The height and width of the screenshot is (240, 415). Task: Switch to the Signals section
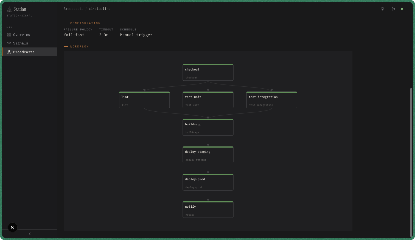pyautogui.click(x=21, y=43)
